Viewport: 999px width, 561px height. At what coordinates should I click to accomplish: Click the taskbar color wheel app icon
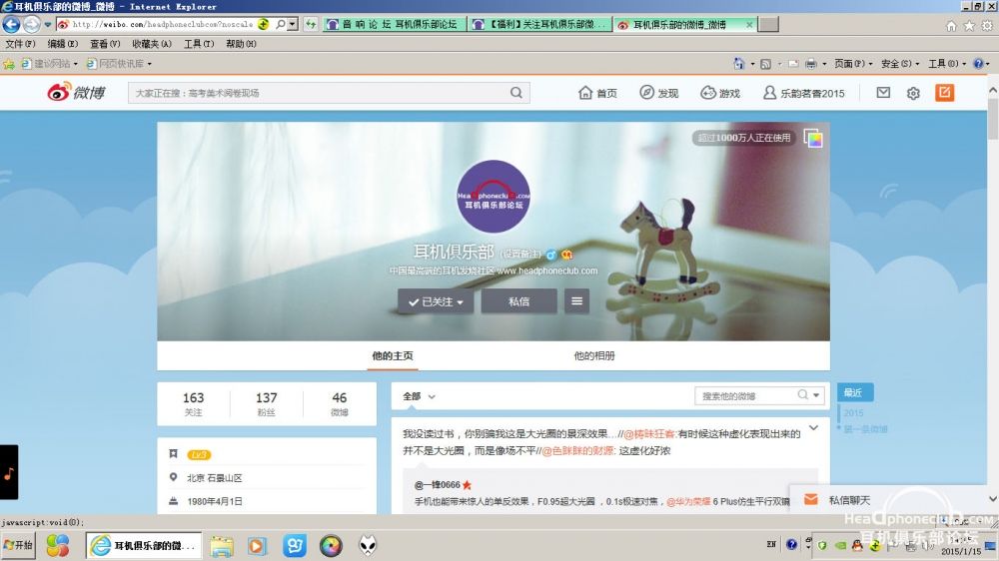pos(331,546)
